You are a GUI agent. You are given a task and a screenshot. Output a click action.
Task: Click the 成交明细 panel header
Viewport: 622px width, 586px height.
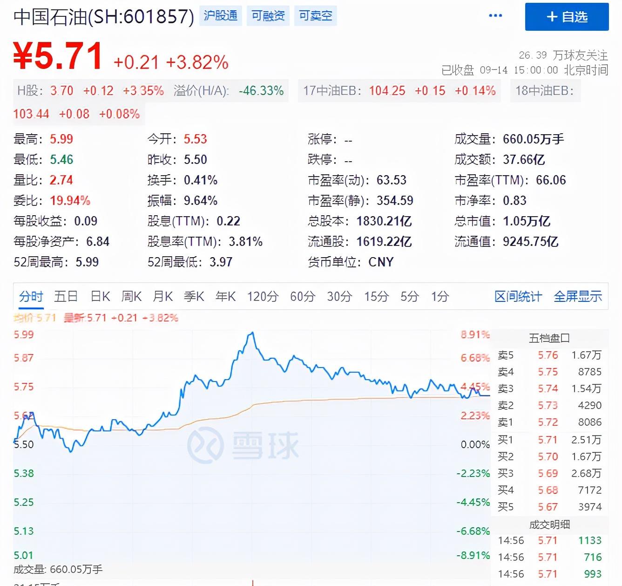click(549, 525)
